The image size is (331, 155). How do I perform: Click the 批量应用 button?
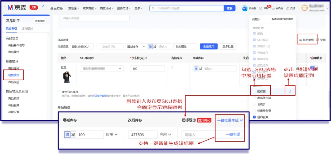point(209,47)
